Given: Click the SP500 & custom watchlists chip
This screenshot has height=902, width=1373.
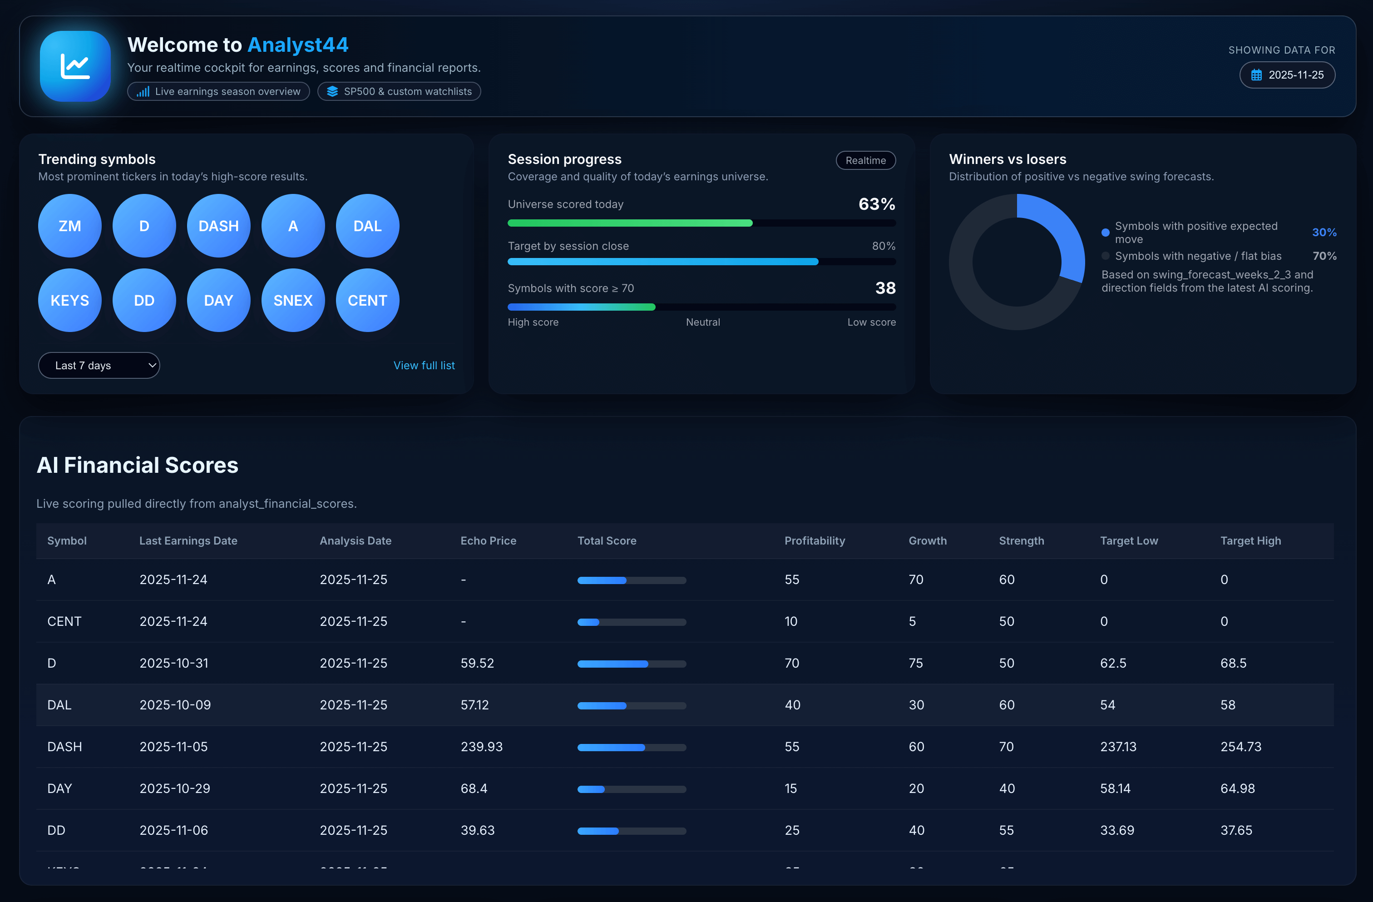Looking at the screenshot, I should coord(399,92).
